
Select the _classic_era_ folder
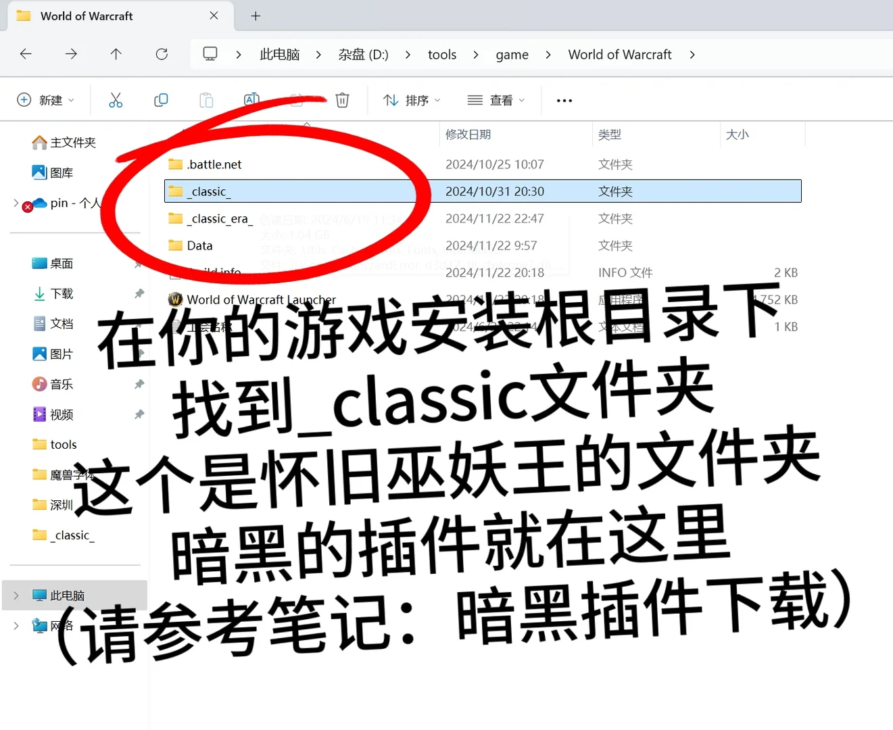click(210, 218)
